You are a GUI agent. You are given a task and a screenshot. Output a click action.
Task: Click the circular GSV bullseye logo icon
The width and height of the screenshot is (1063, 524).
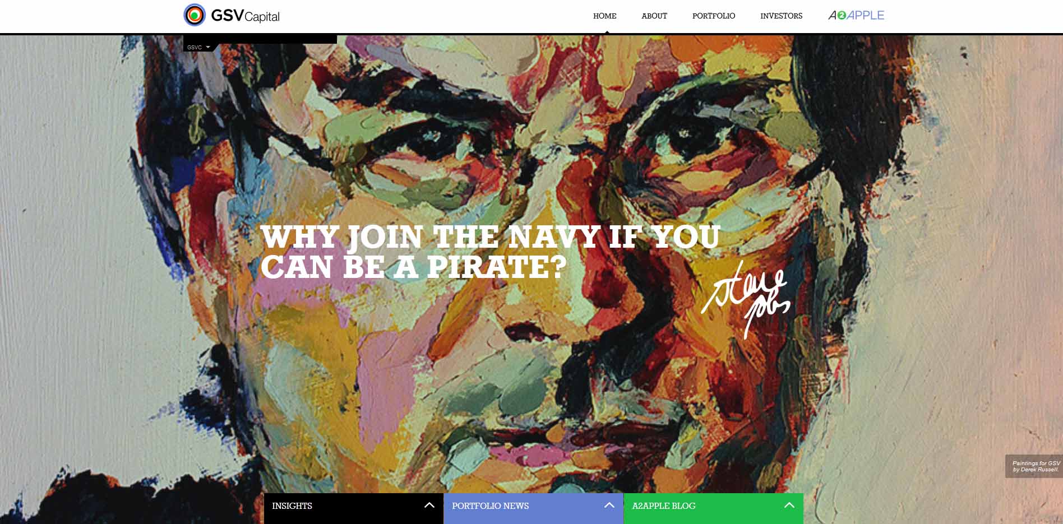coord(195,15)
